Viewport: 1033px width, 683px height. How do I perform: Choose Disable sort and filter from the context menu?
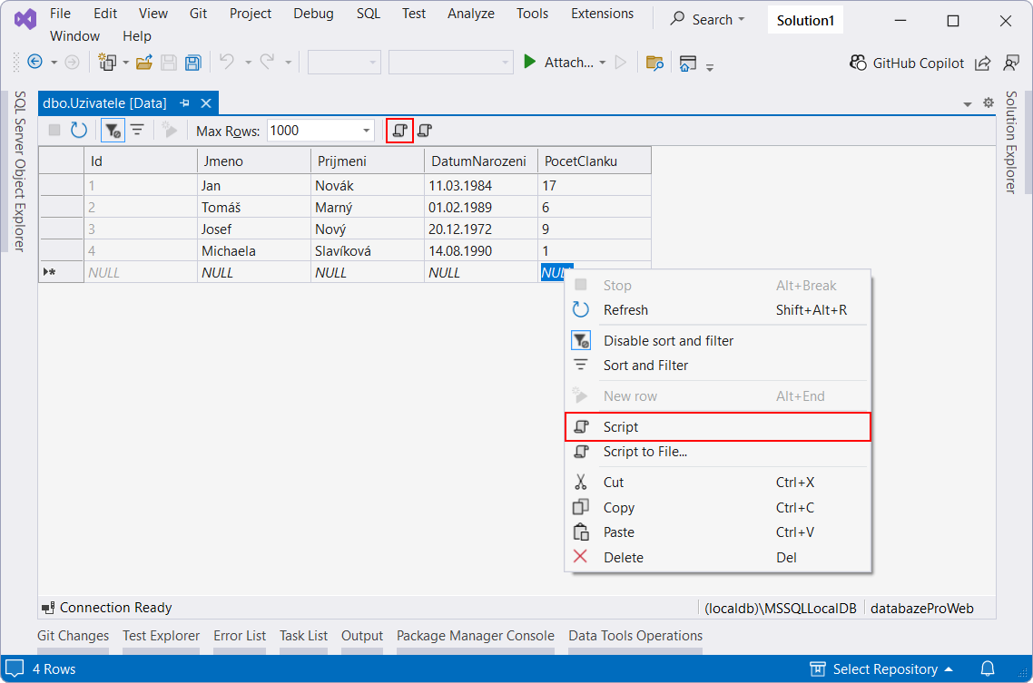pyautogui.click(x=669, y=340)
